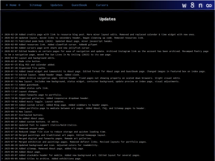Open the Cursors page link

pos(102,5)
